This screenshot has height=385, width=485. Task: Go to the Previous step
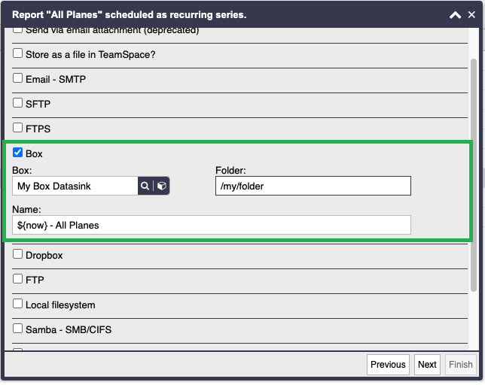click(x=388, y=365)
